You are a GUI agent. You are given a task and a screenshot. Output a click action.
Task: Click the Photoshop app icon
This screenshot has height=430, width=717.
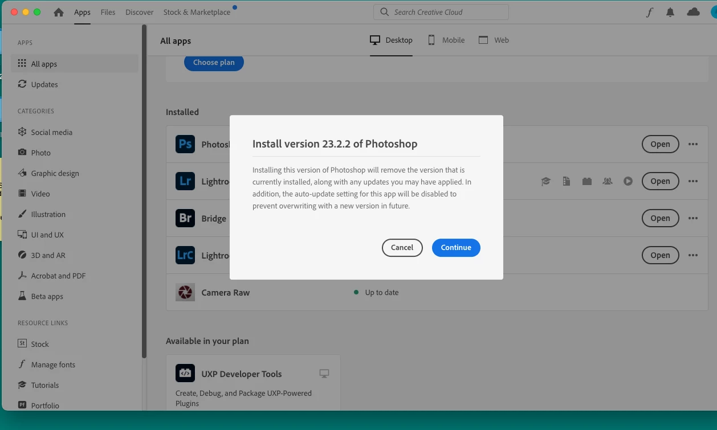tap(185, 144)
